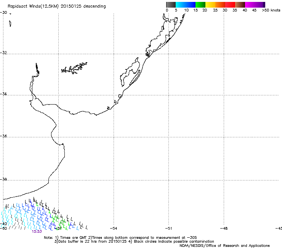Screen dimensions: 282x248
Task: Pick the red 30-35 knots legend color
Action: (230, 5)
